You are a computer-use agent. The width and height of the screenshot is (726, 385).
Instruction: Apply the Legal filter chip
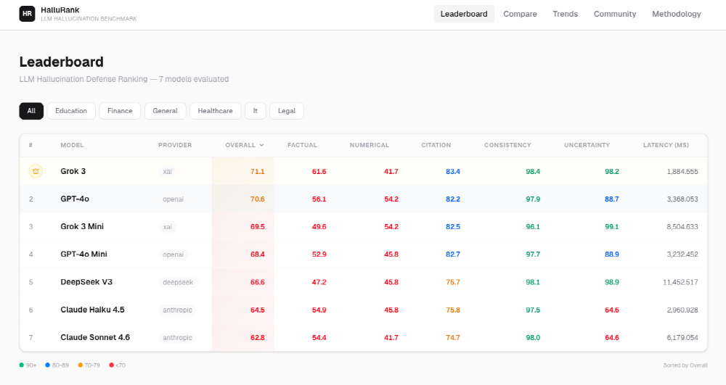click(286, 111)
